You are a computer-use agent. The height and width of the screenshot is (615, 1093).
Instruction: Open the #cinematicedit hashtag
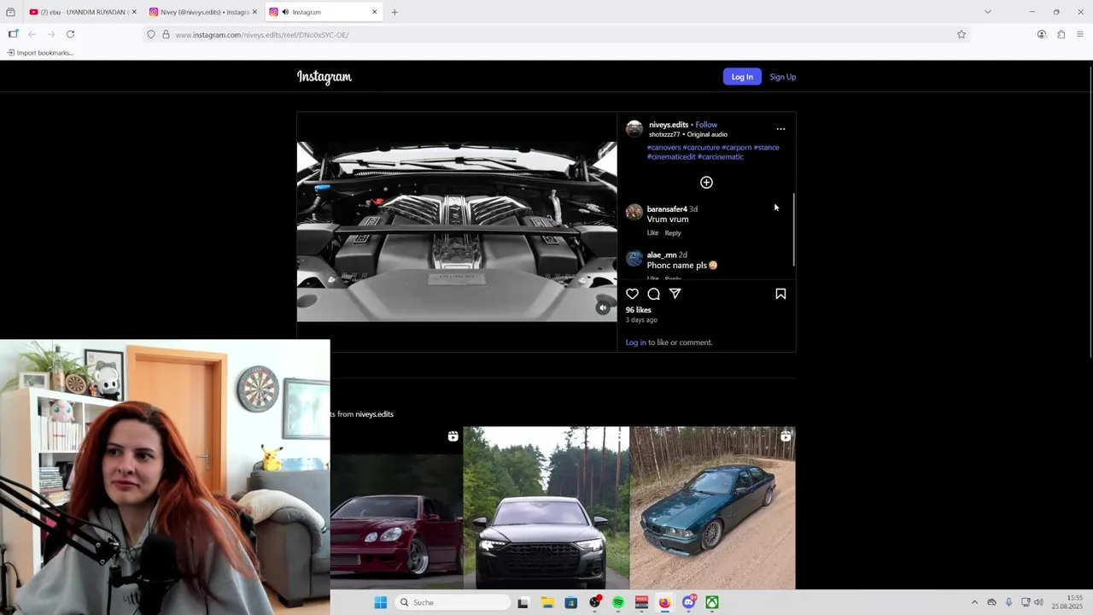point(671,156)
